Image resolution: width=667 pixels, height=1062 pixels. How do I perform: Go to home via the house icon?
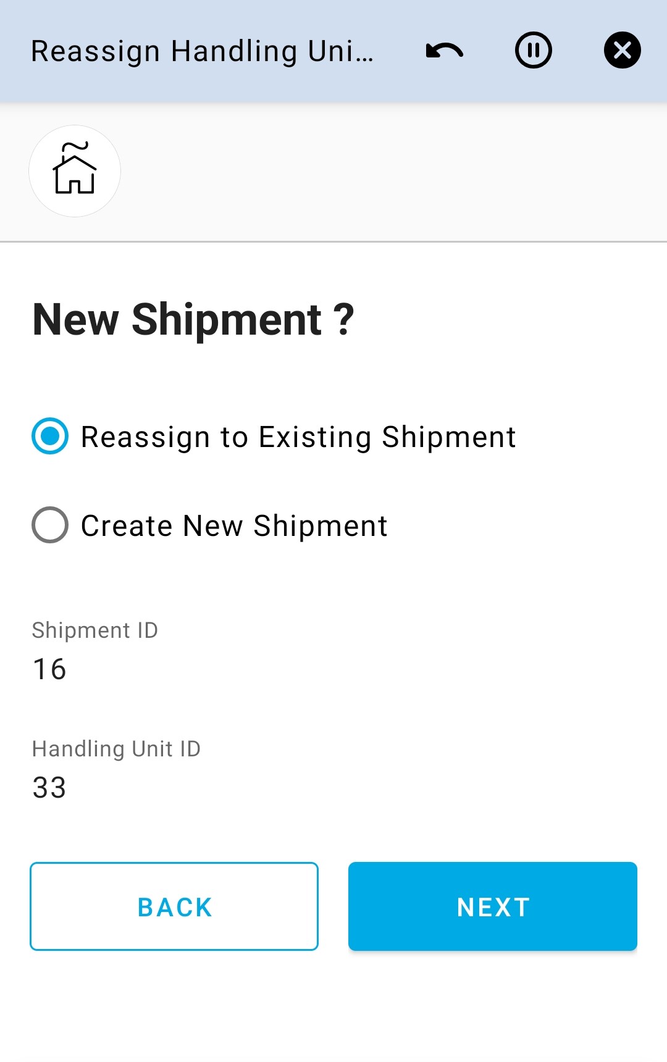coord(75,171)
